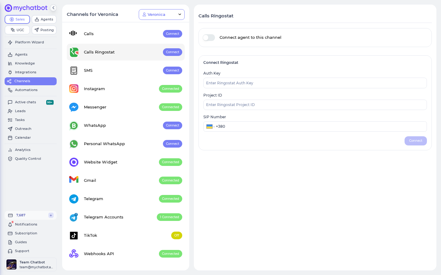Click the Ringostat Auth Key field
The height and width of the screenshot is (275, 441).
pyautogui.click(x=315, y=83)
